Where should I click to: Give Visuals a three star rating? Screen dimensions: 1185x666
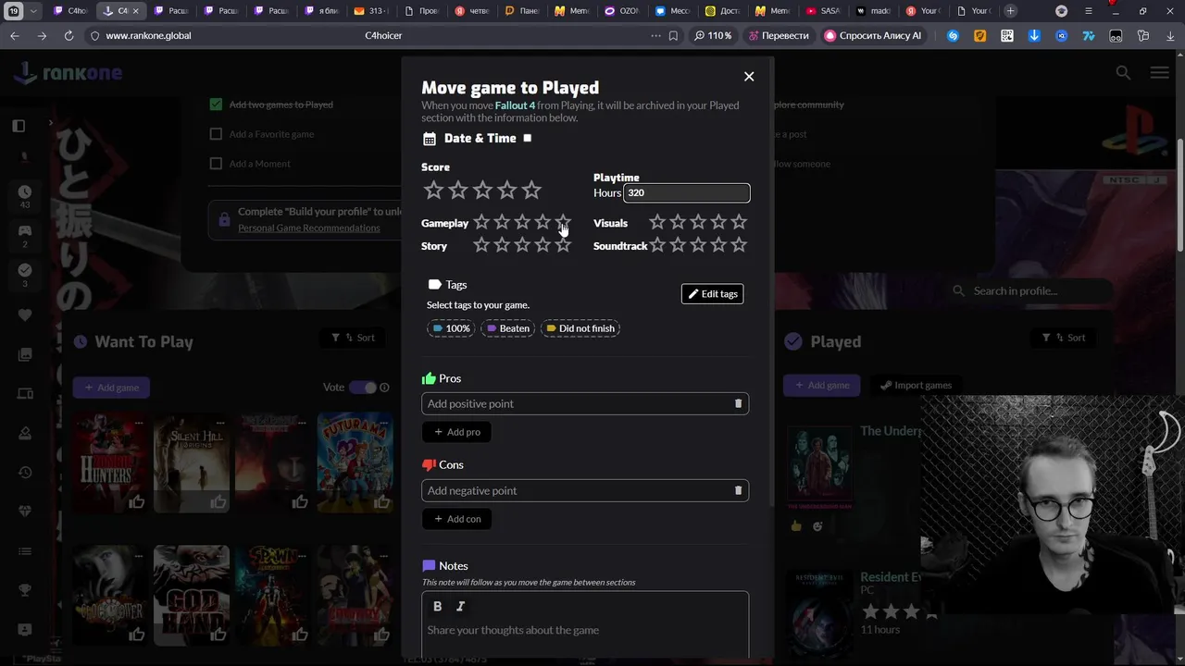tap(698, 222)
